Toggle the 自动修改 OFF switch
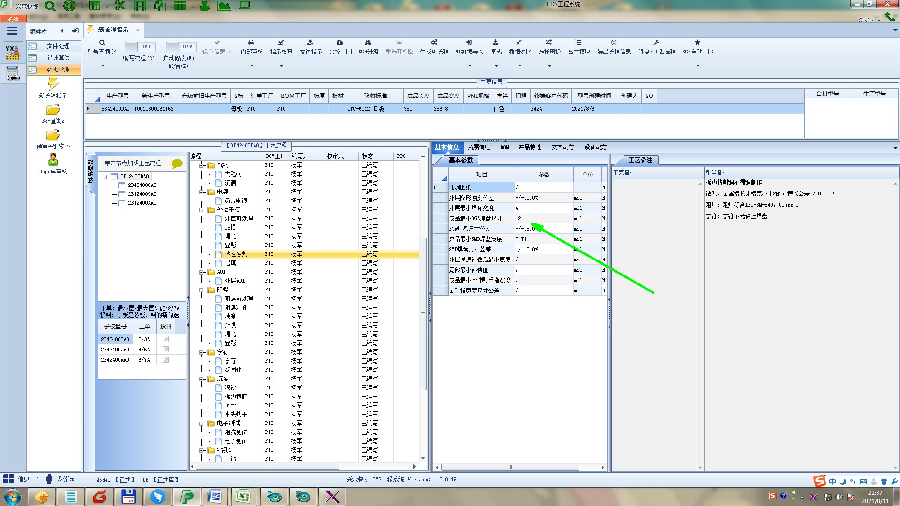 click(x=180, y=46)
